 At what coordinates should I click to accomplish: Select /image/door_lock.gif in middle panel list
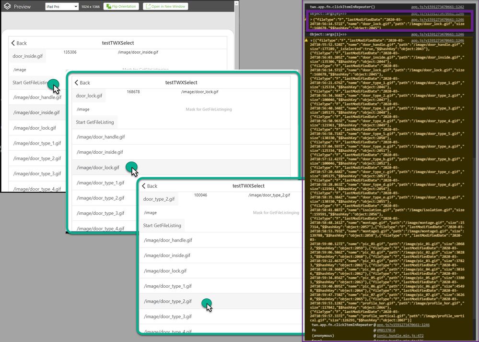click(98, 168)
